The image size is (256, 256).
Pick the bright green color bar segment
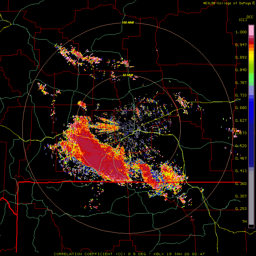pyautogui.click(x=251, y=78)
